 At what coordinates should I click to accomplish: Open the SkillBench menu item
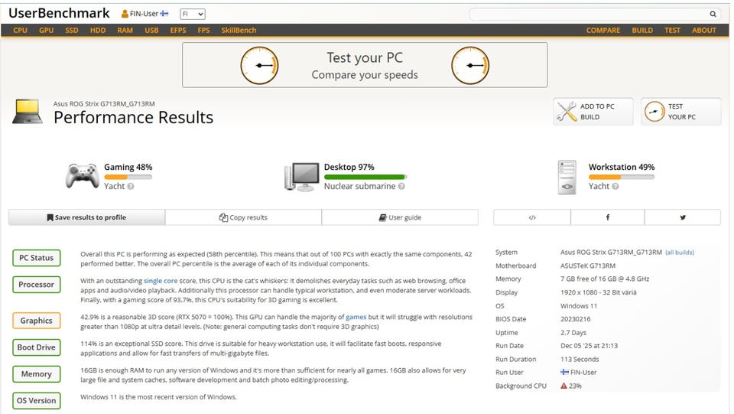click(239, 30)
